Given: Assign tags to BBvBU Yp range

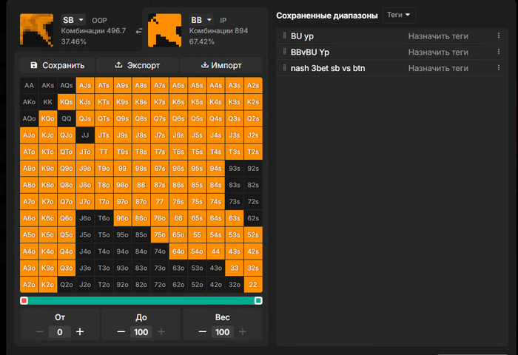Looking at the screenshot, I should [438, 53].
